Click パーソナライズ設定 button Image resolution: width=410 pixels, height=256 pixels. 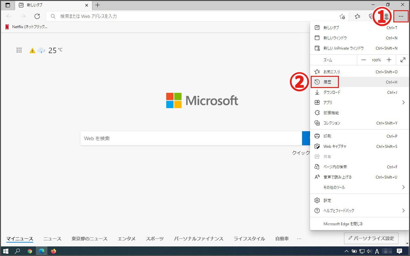pyautogui.click(x=371, y=238)
